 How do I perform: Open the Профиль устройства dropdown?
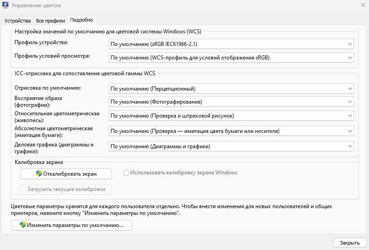(x=231, y=44)
